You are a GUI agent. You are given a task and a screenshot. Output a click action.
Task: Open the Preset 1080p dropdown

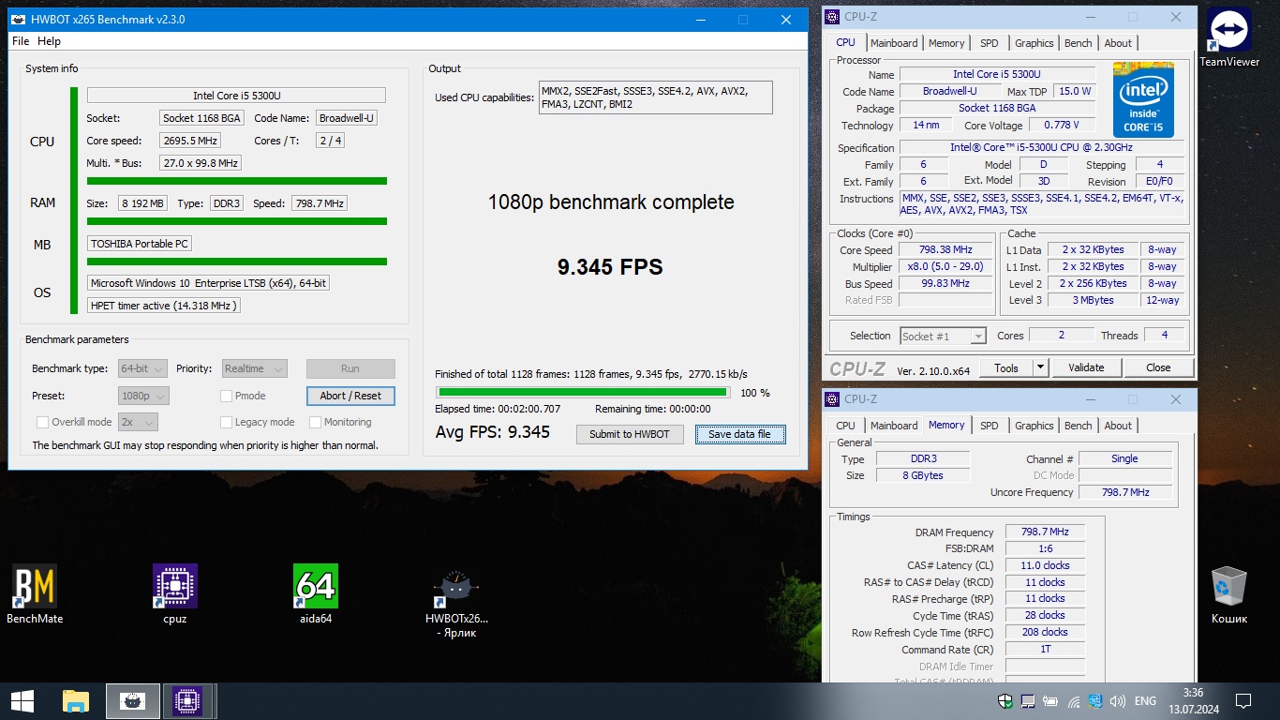coord(144,396)
